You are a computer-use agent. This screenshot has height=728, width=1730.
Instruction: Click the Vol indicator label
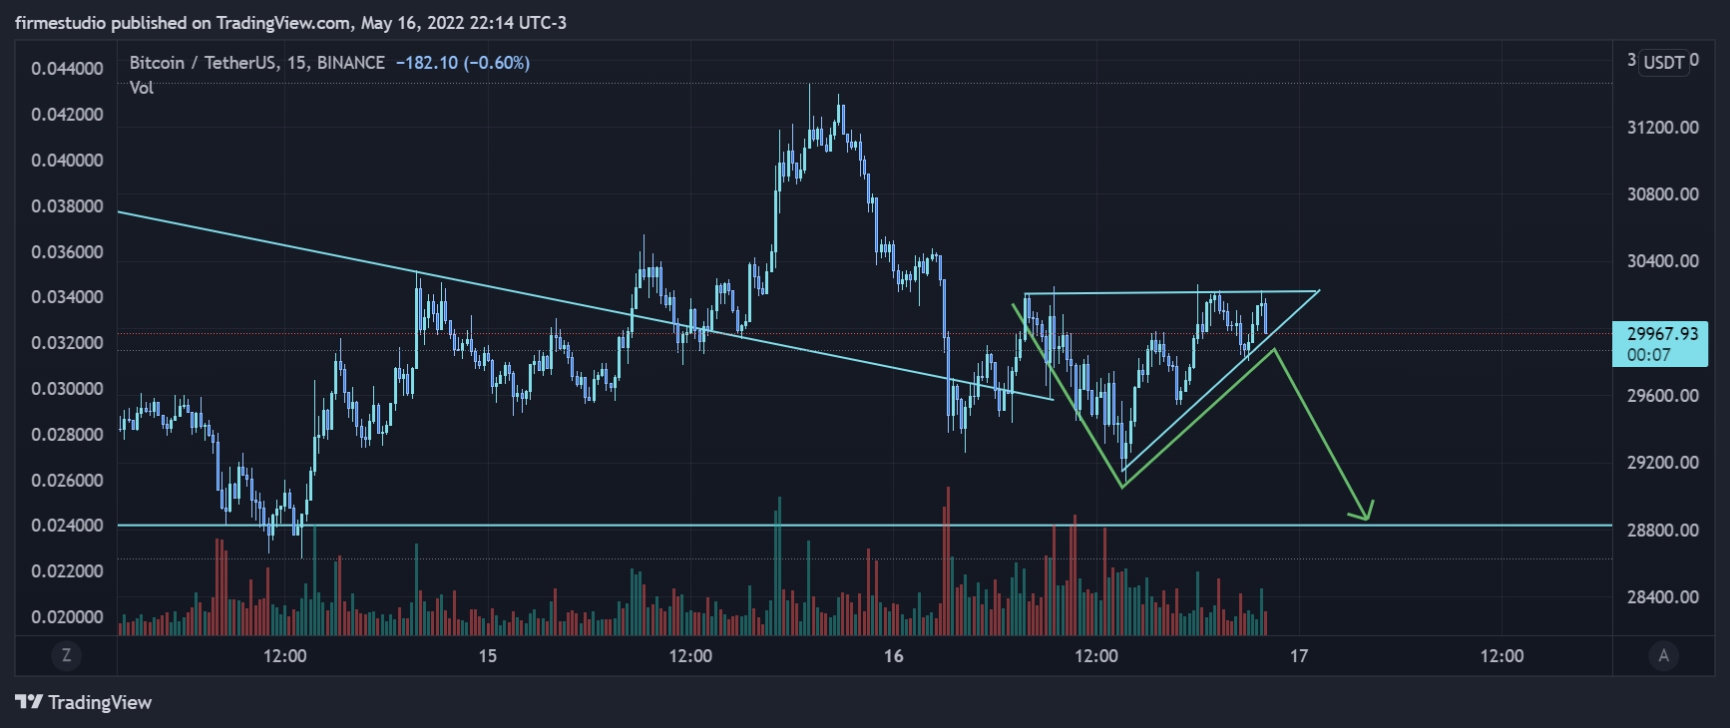pyautogui.click(x=142, y=88)
